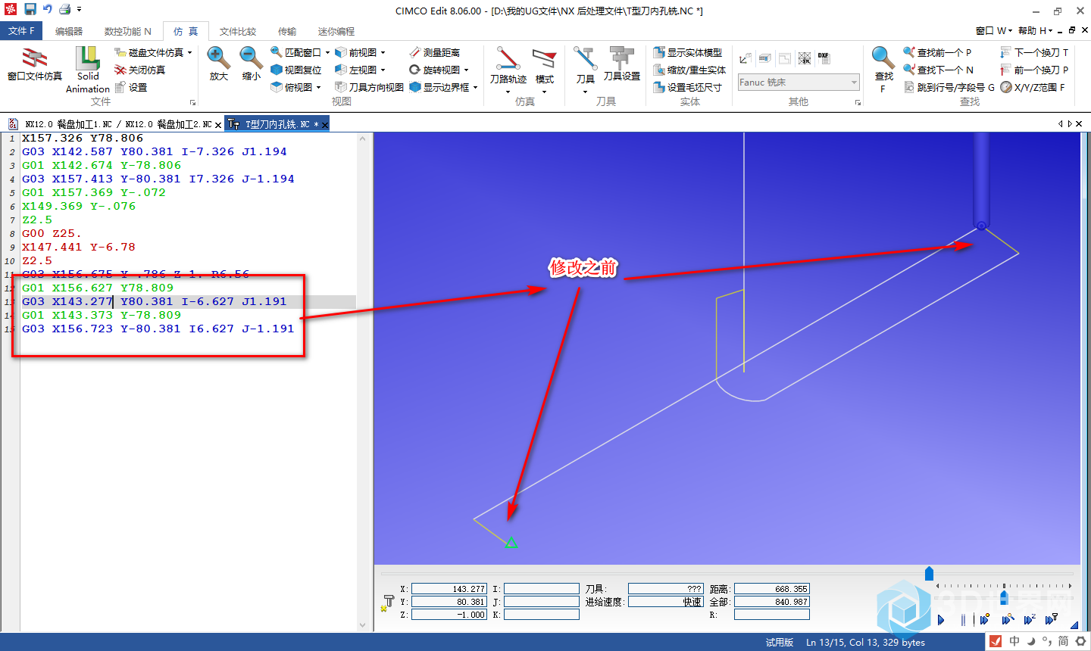Expand the 旋转视图 dropdown arrow

pos(466,70)
